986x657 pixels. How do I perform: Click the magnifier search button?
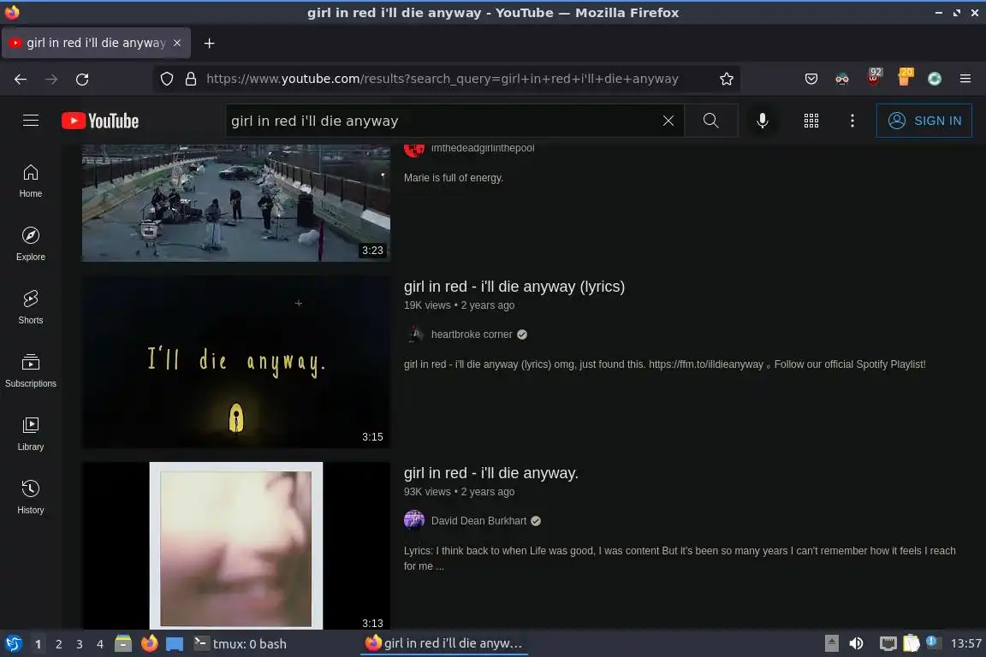click(710, 120)
